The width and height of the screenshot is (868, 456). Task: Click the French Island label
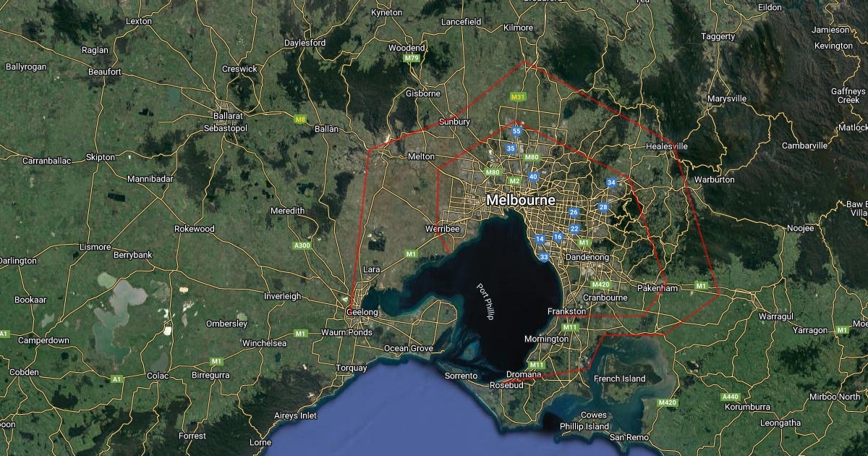[x=619, y=379]
